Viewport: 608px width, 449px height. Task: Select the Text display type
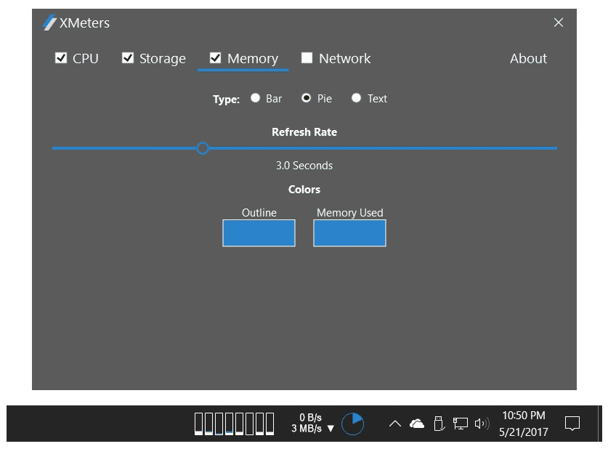coord(357,98)
